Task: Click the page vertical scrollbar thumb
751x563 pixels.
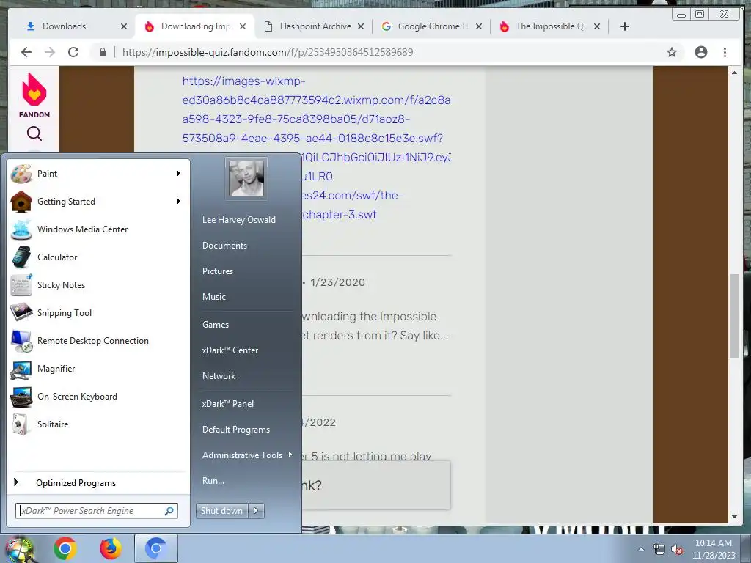Action: [x=734, y=316]
